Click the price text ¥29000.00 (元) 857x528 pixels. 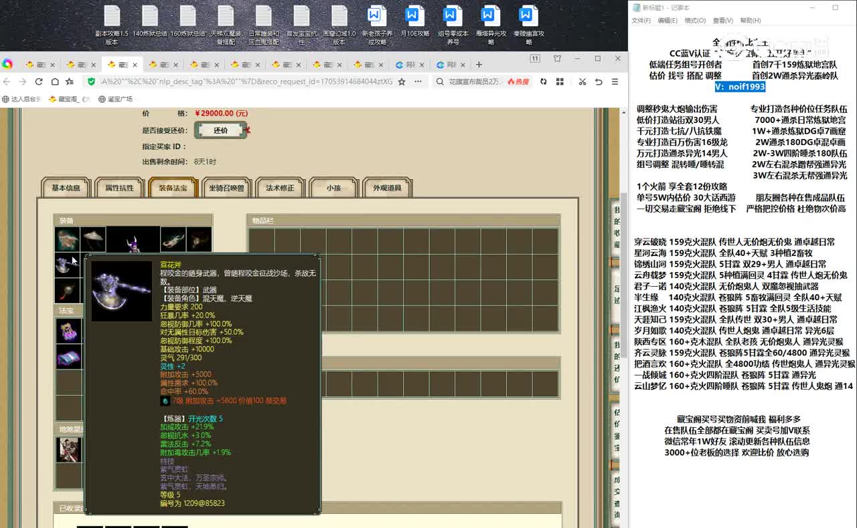220,114
